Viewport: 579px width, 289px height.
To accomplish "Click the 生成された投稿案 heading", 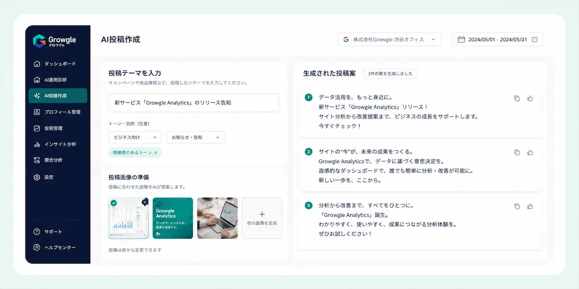I will pyautogui.click(x=329, y=73).
